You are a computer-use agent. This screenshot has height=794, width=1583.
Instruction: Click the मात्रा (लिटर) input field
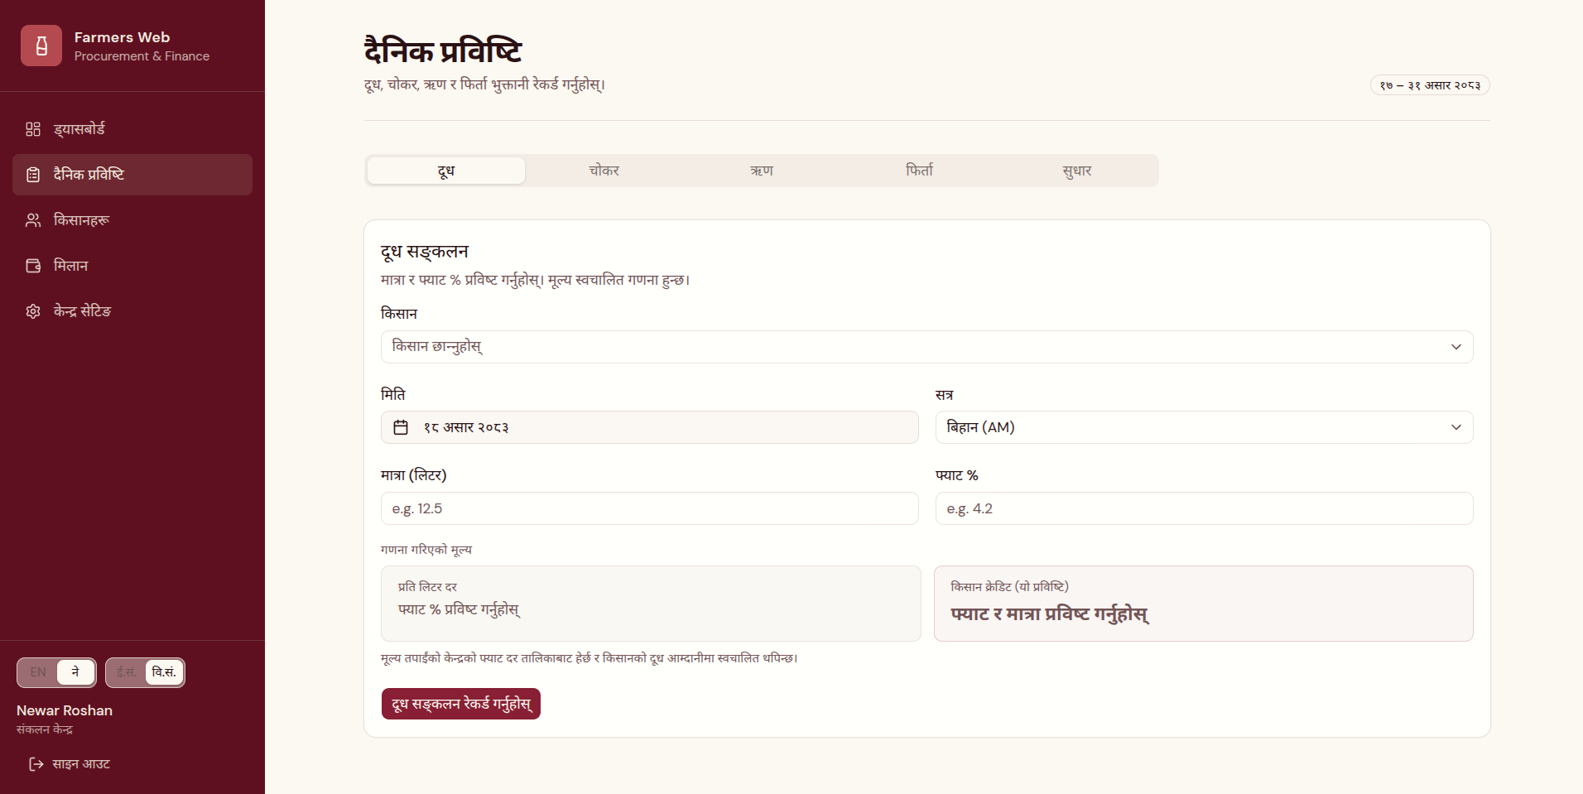649,508
